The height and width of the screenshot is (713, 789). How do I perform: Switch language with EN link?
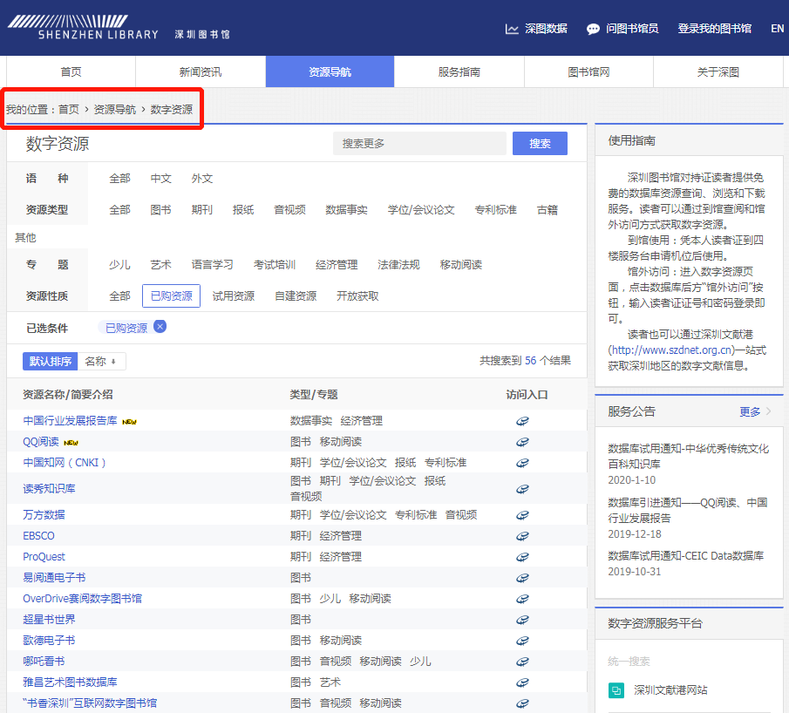(x=778, y=29)
